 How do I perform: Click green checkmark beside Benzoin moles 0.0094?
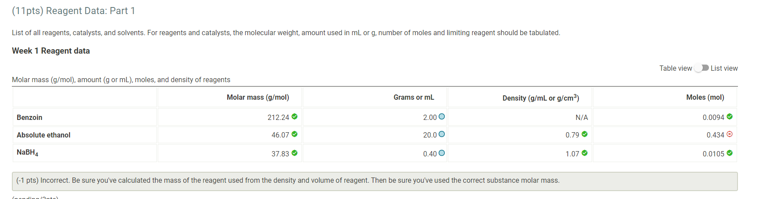tap(730, 116)
